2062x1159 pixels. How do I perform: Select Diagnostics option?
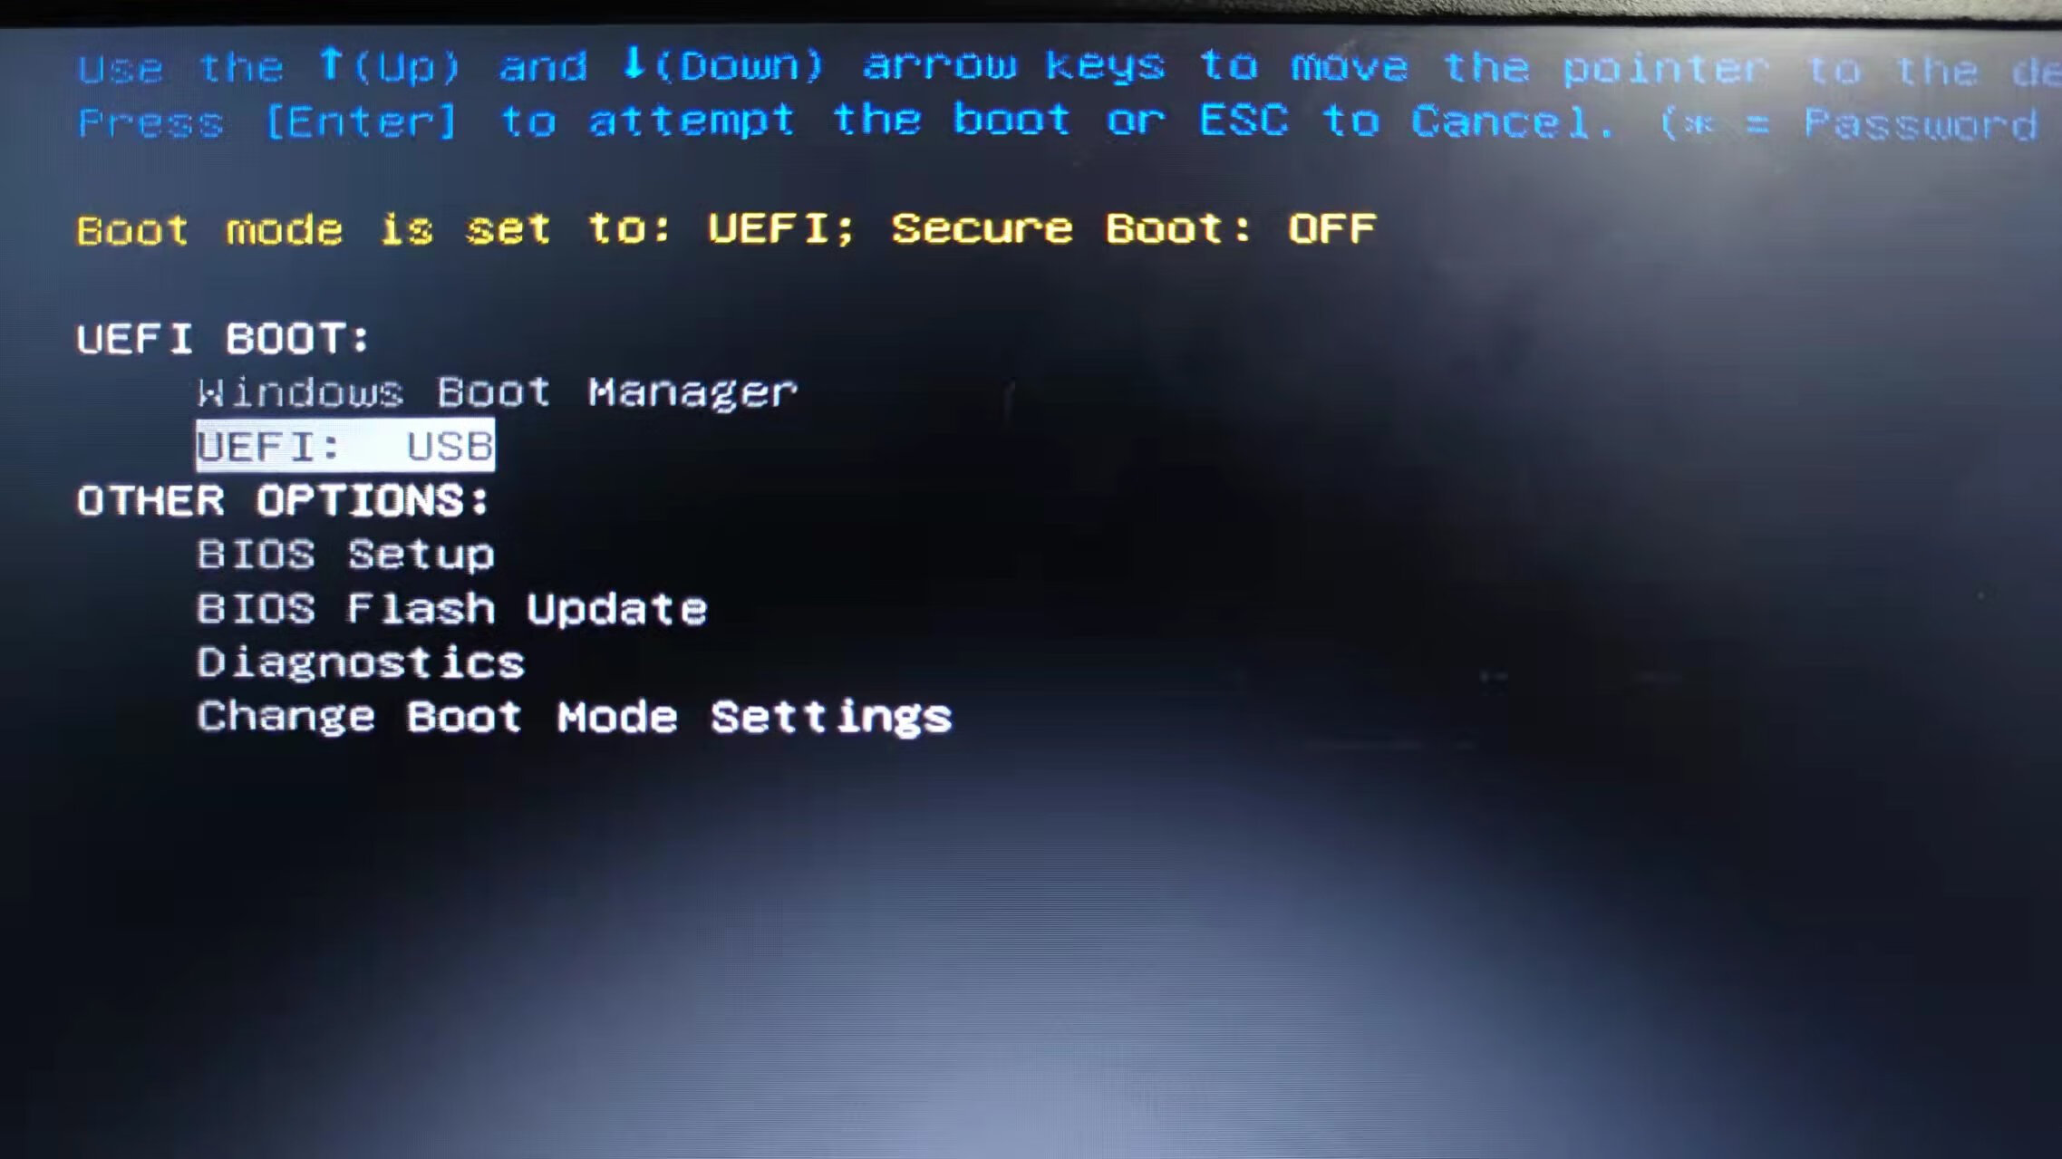pyautogui.click(x=358, y=662)
